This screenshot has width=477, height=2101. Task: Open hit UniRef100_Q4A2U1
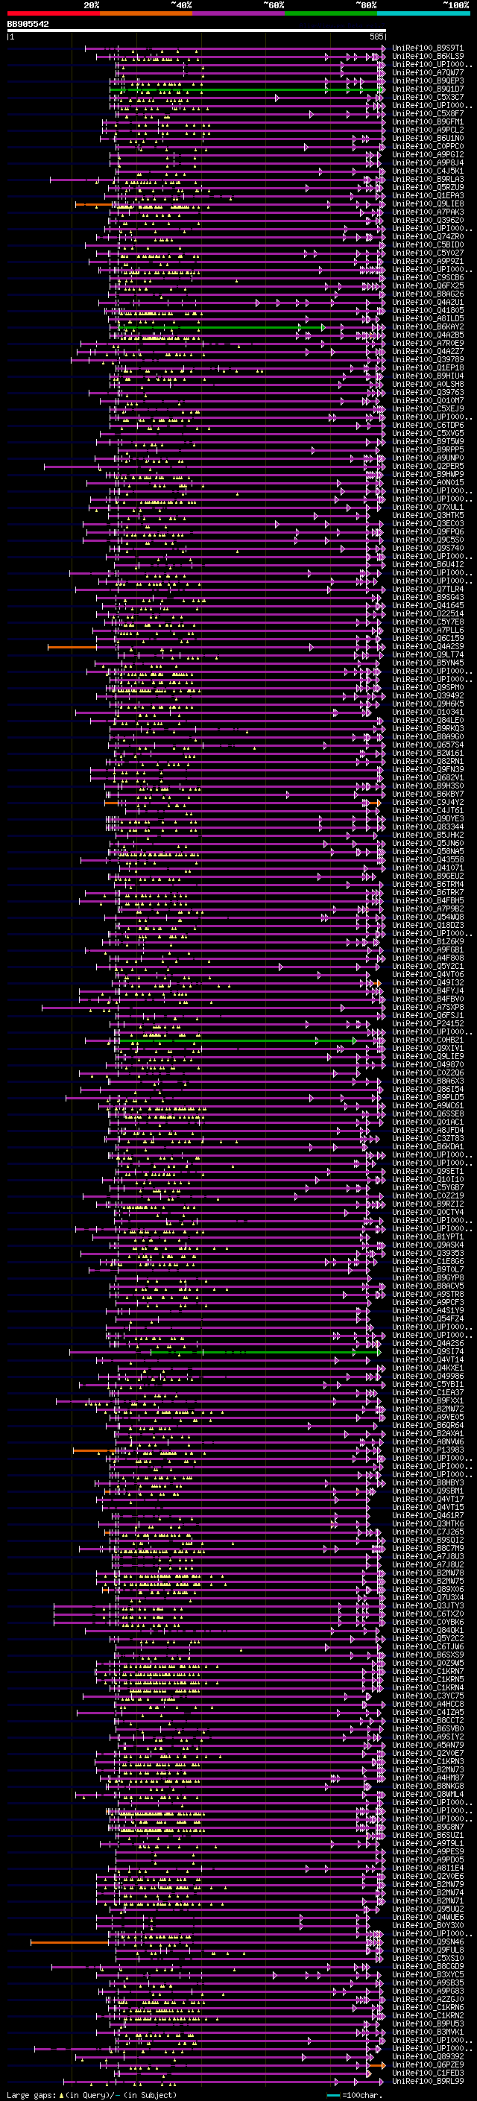tap(428, 303)
